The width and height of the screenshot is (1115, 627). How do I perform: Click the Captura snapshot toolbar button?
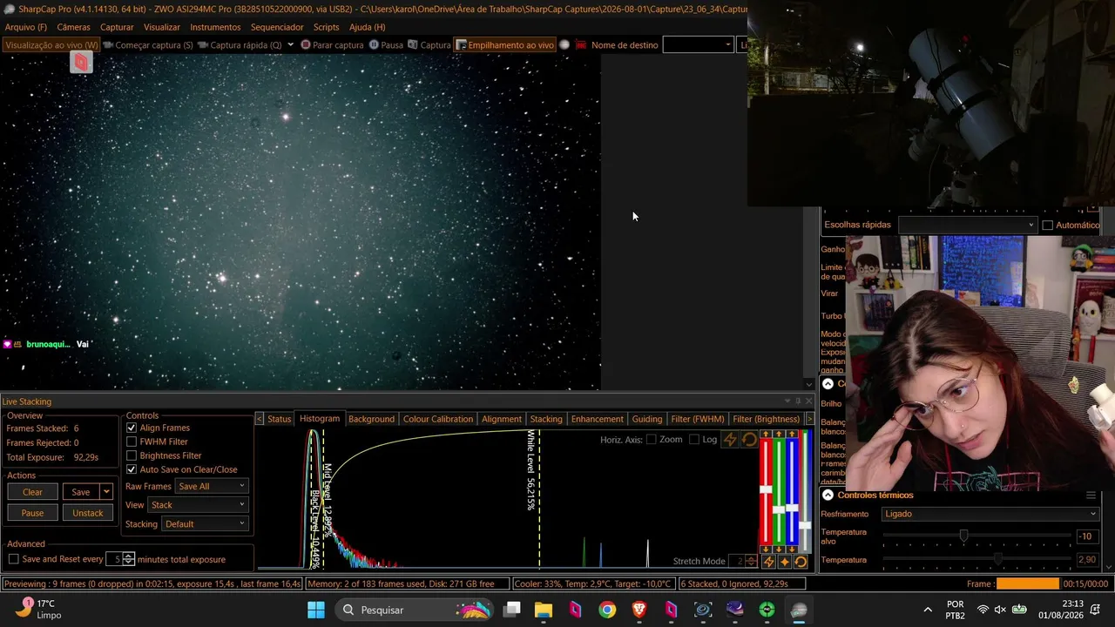point(429,45)
